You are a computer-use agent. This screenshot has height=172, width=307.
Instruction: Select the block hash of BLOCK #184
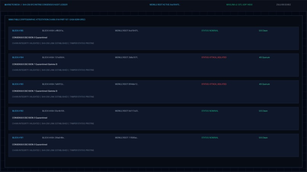[53, 57]
